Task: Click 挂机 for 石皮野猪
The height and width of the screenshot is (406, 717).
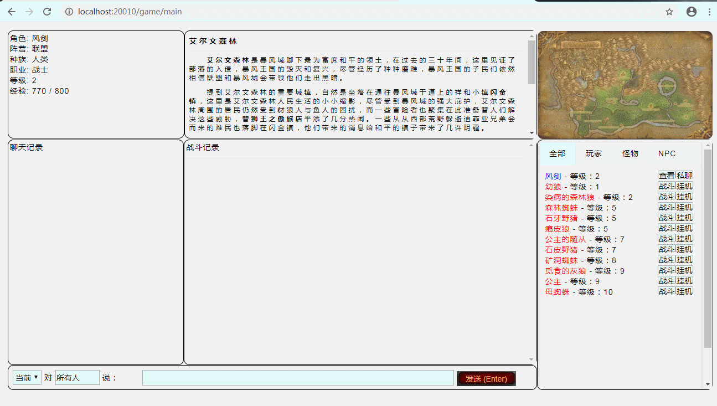Action: (x=684, y=249)
